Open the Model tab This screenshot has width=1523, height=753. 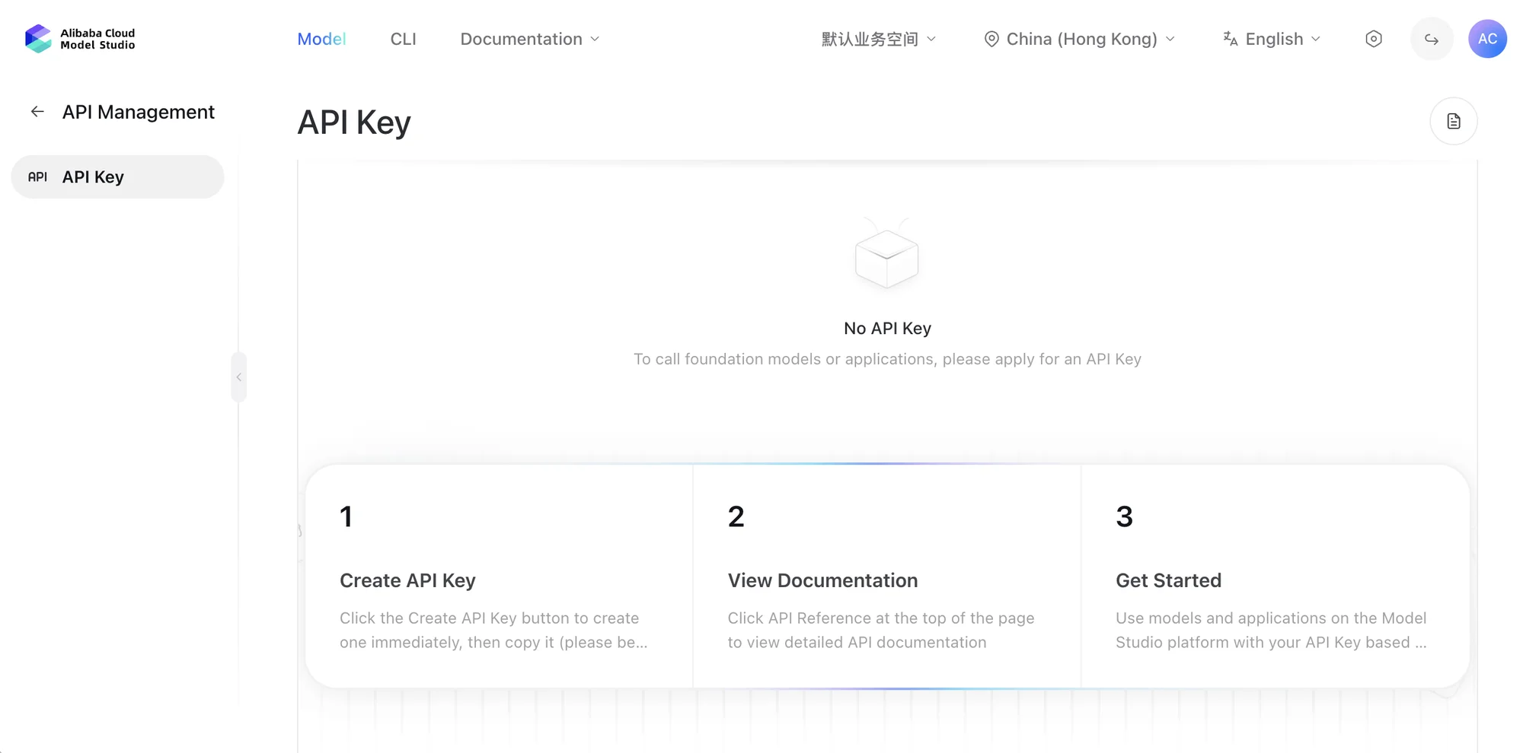321,39
